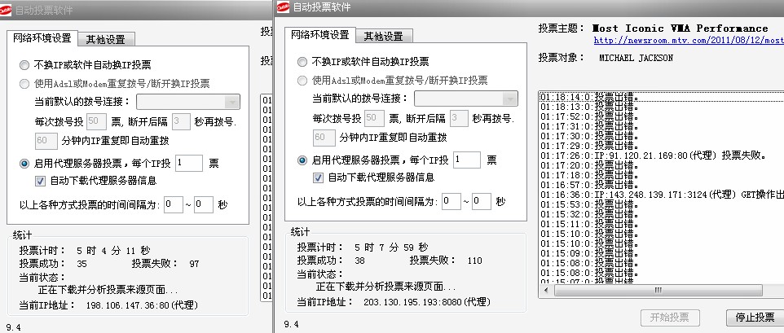Toggle 自动下载代理服务器信息 checkbox in the right window
Screen dimensions: 784x333
[x=319, y=177]
